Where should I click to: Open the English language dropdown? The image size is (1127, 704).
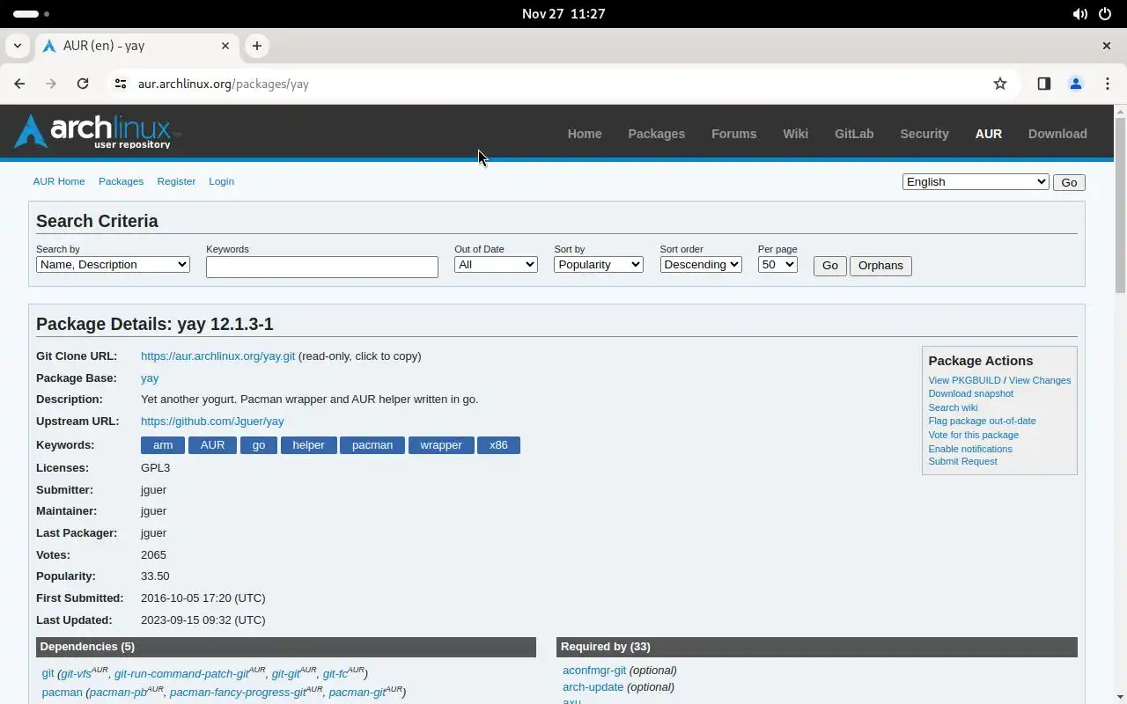(x=976, y=181)
